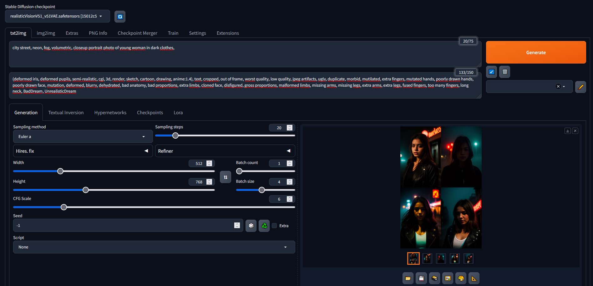The image size is (593, 286).
Task: Open the style editor pencil icon
Action: point(580,87)
